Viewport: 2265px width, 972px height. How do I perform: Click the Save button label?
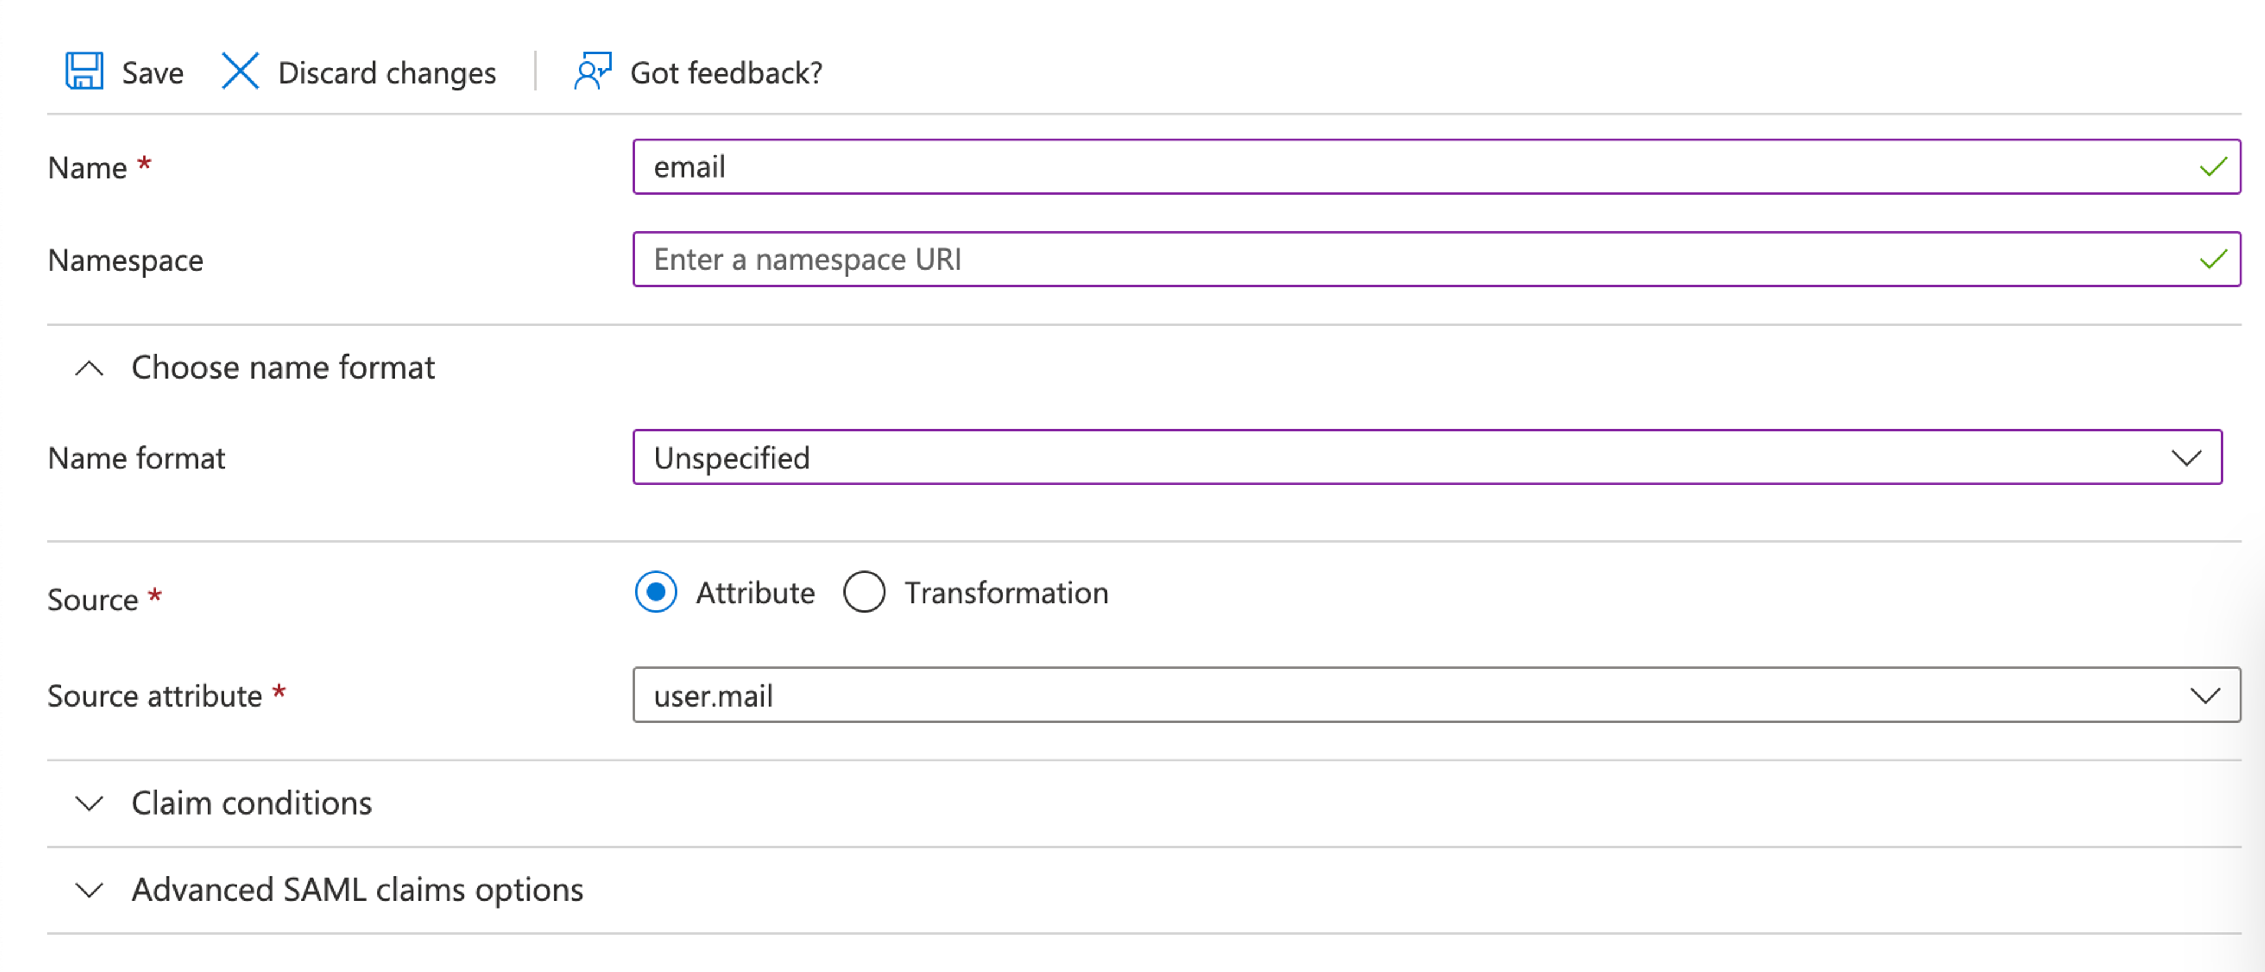[153, 73]
